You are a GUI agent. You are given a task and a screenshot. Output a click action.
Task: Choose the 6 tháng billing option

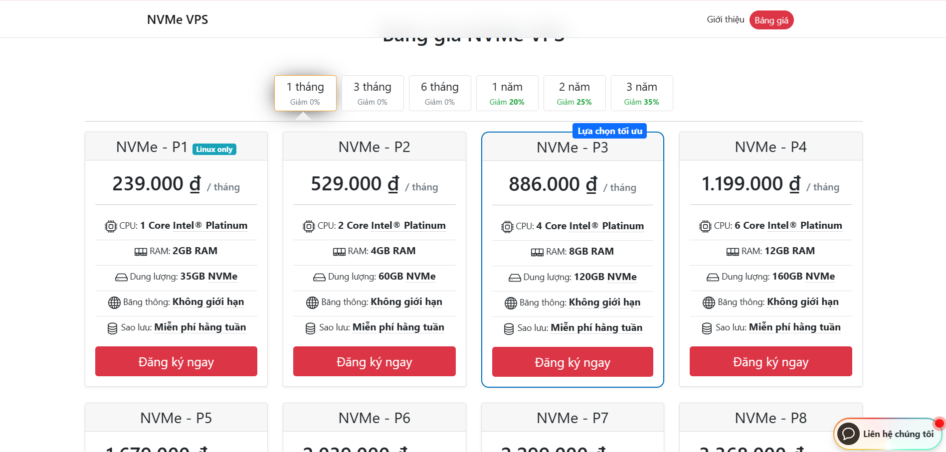click(x=440, y=93)
